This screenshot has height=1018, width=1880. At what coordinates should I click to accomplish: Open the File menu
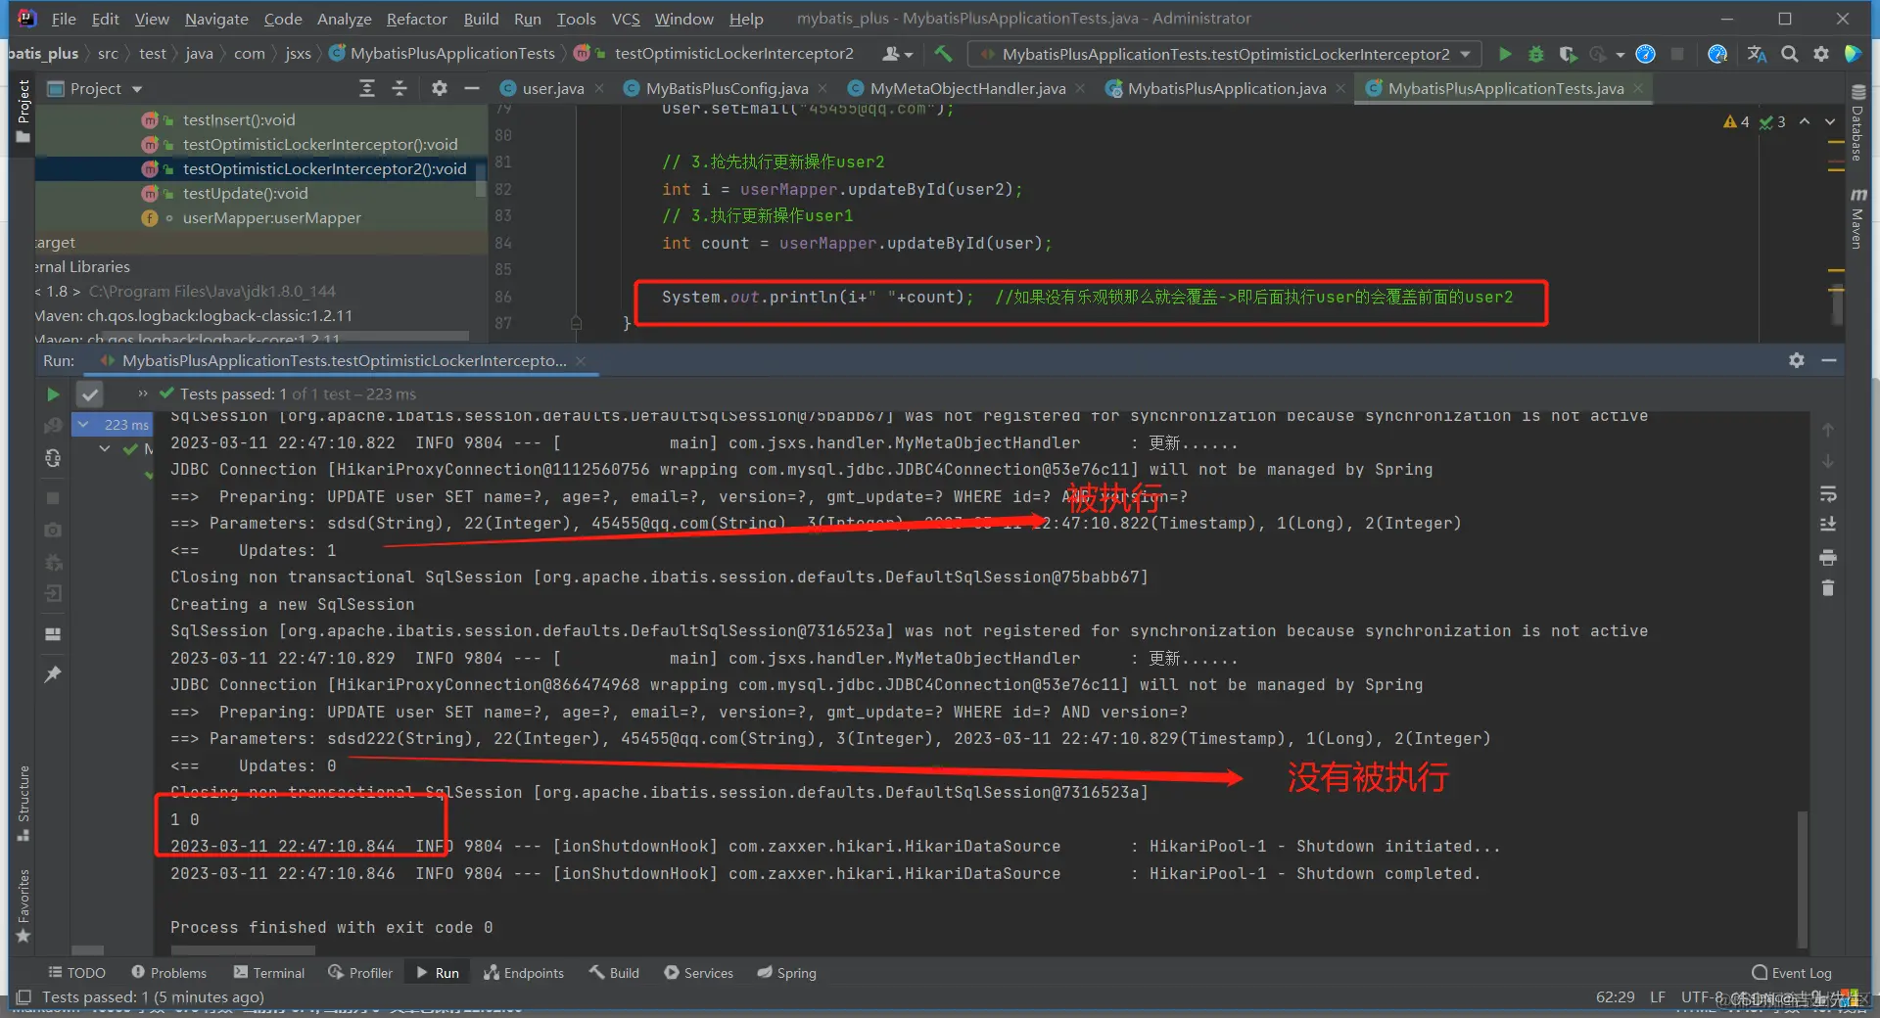(x=64, y=19)
